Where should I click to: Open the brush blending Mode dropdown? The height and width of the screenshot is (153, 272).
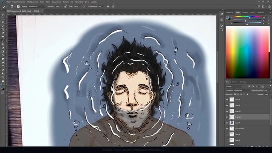point(37,6)
